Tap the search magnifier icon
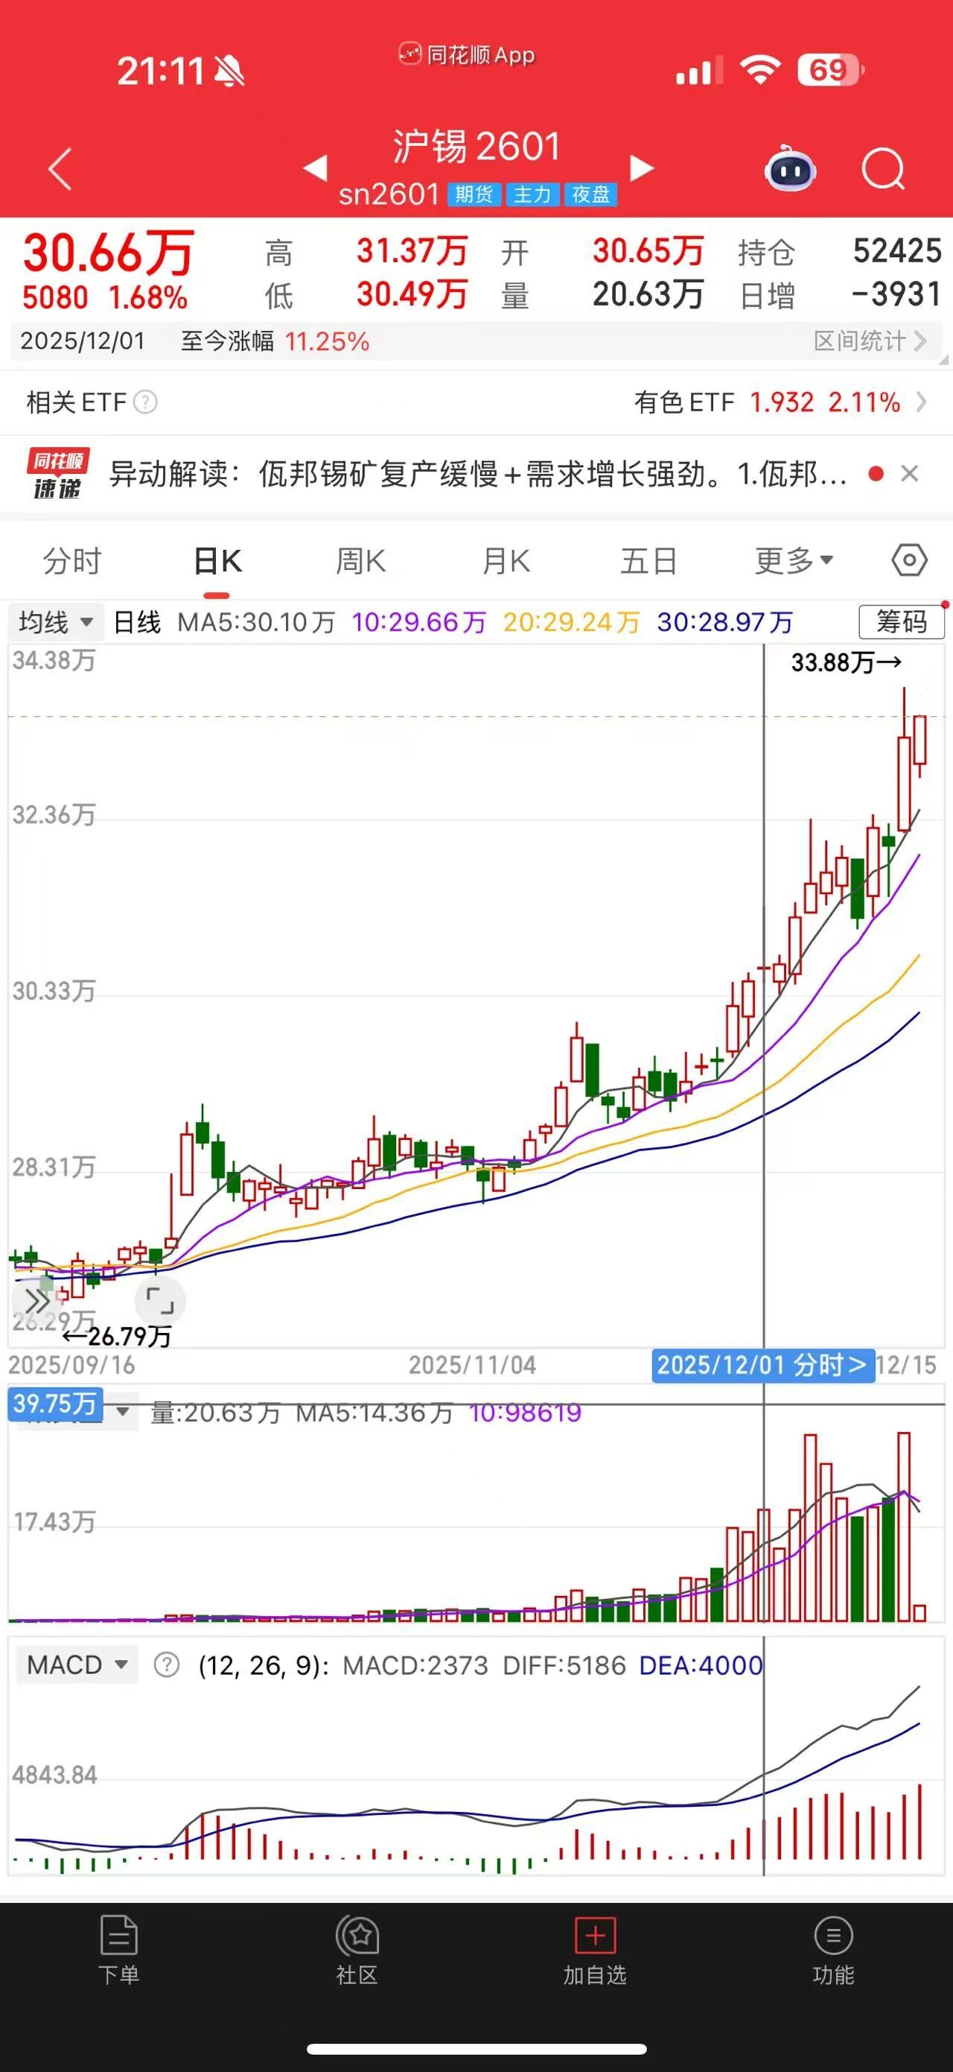Viewport: 953px width, 2072px height. pyautogui.click(x=882, y=169)
